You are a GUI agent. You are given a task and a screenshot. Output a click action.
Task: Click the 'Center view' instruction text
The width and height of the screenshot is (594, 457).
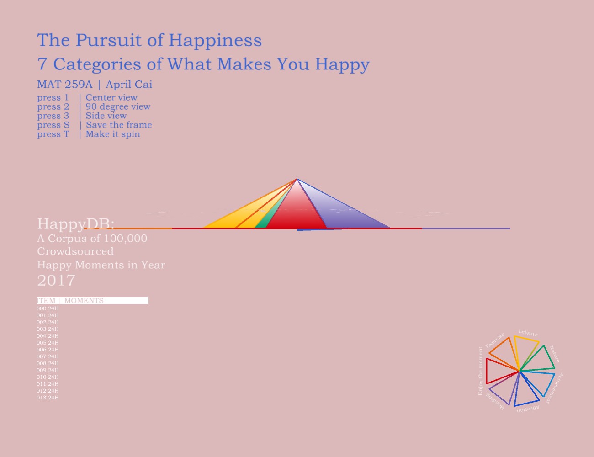[x=111, y=97]
